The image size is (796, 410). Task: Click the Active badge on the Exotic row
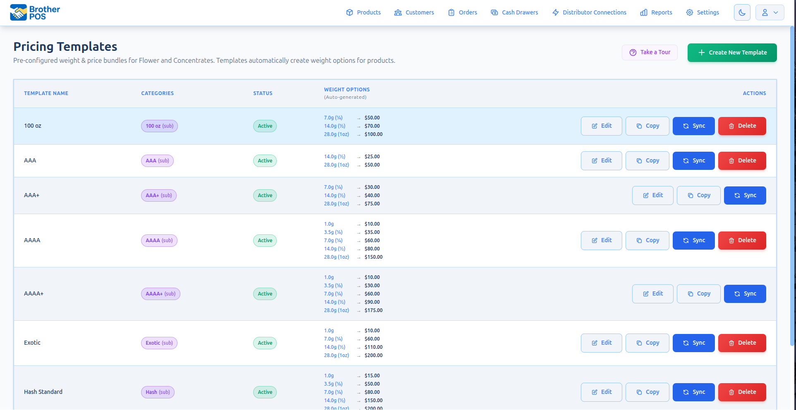click(x=265, y=343)
